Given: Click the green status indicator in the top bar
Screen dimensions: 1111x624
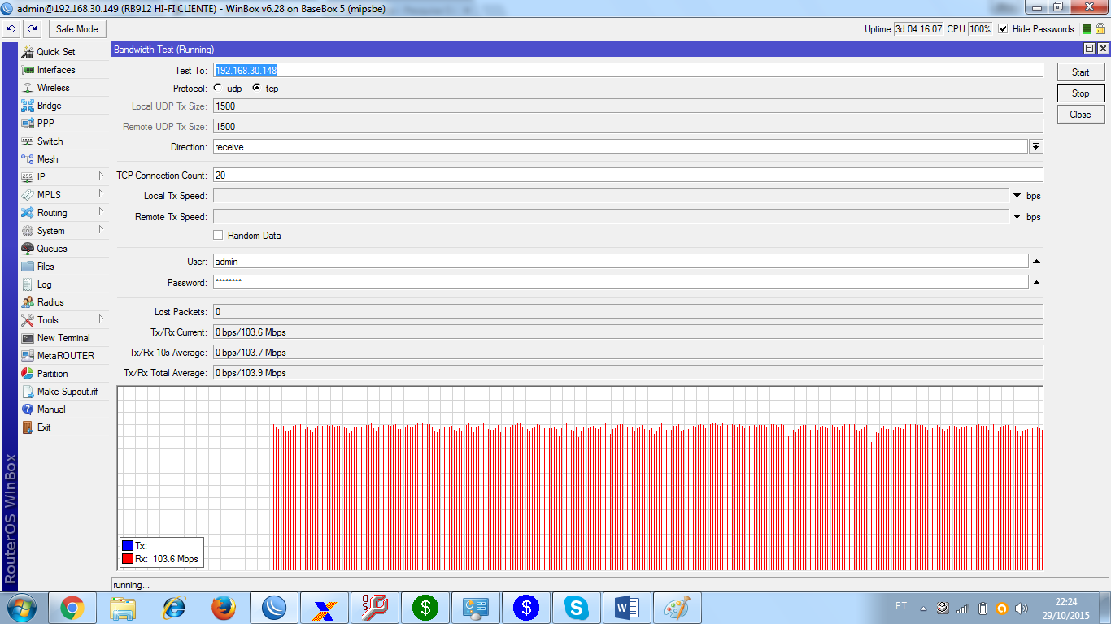Looking at the screenshot, I should pyautogui.click(x=1087, y=28).
